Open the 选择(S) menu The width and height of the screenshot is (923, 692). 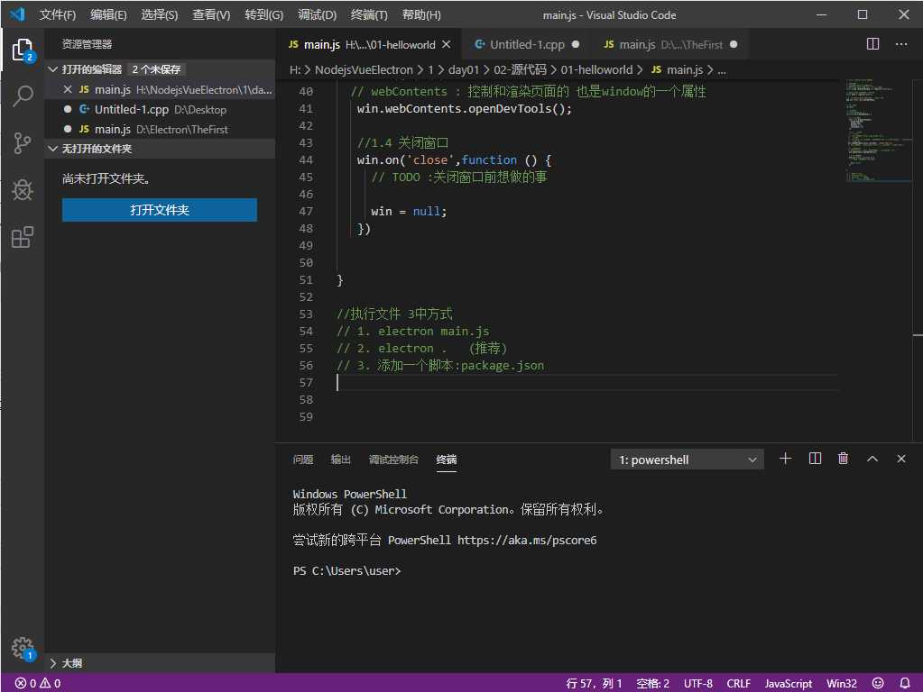coord(159,14)
